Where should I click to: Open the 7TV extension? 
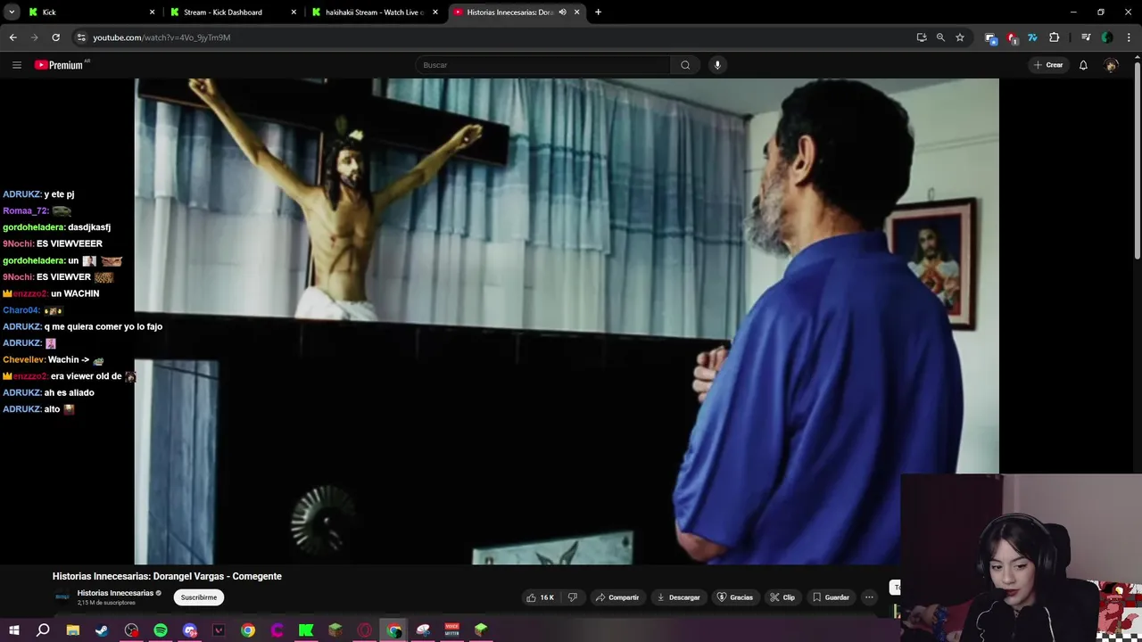coord(1032,37)
